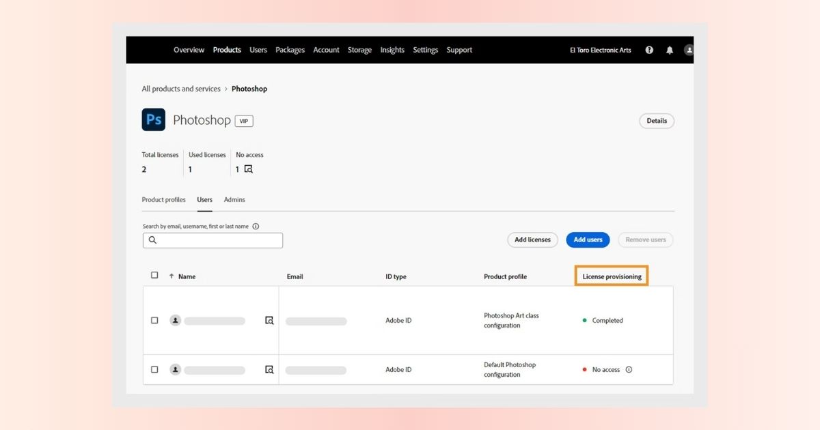The width and height of the screenshot is (820, 430).
Task: Open Account in top navigation
Action: [x=327, y=50]
